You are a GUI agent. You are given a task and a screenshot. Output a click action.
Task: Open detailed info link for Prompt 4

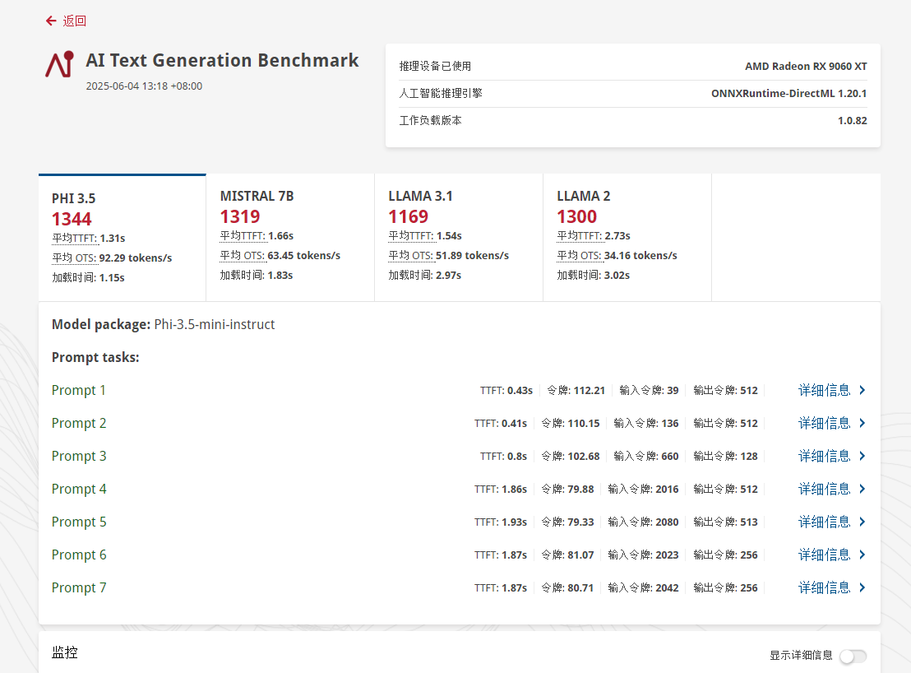point(824,490)
